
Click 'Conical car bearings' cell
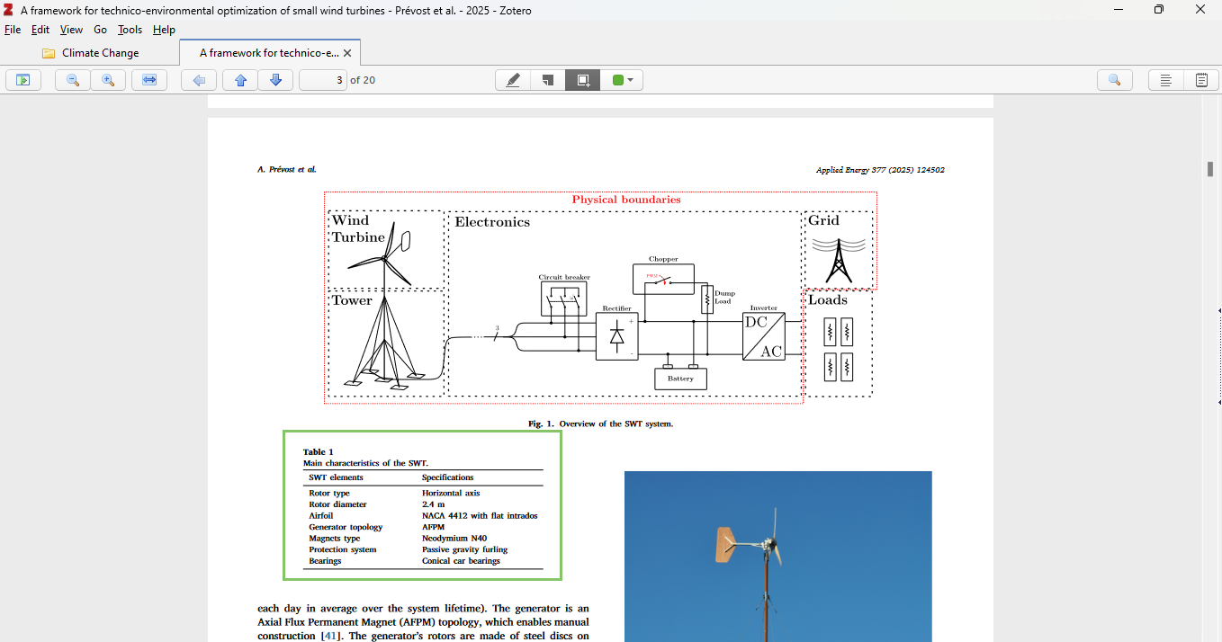(x=461, y=560)
